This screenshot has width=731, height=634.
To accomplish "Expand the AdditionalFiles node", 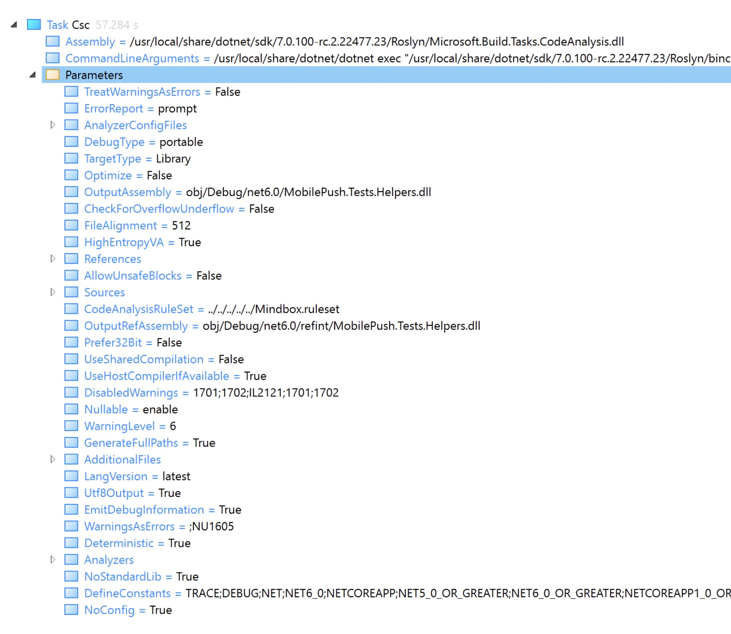I will click(x=53, y=459).
